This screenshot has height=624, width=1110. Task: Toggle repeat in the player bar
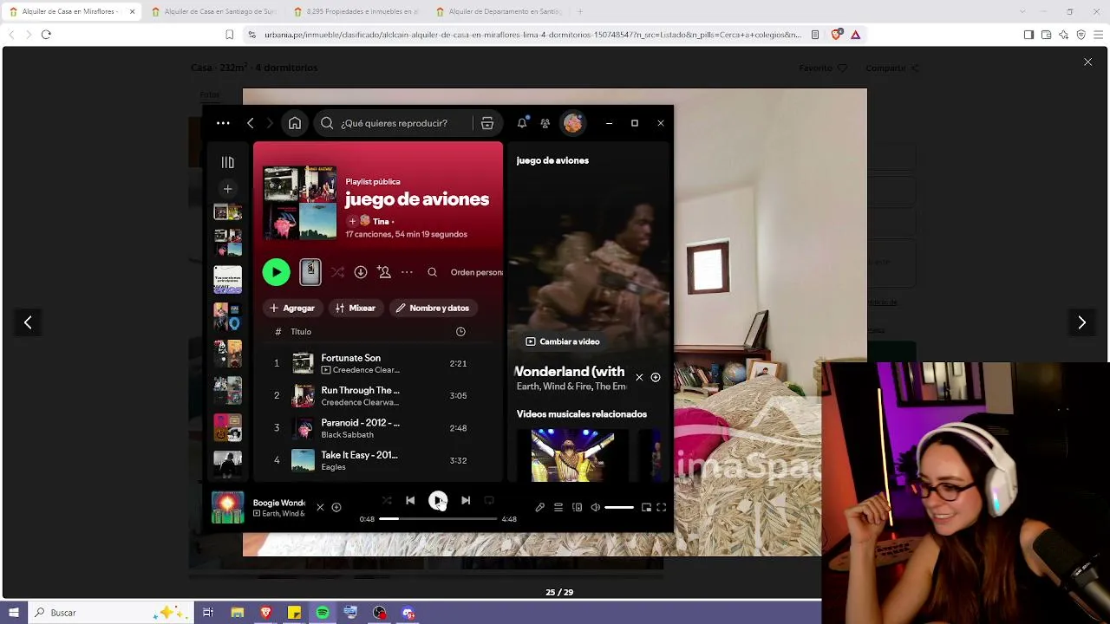(489, 500)
